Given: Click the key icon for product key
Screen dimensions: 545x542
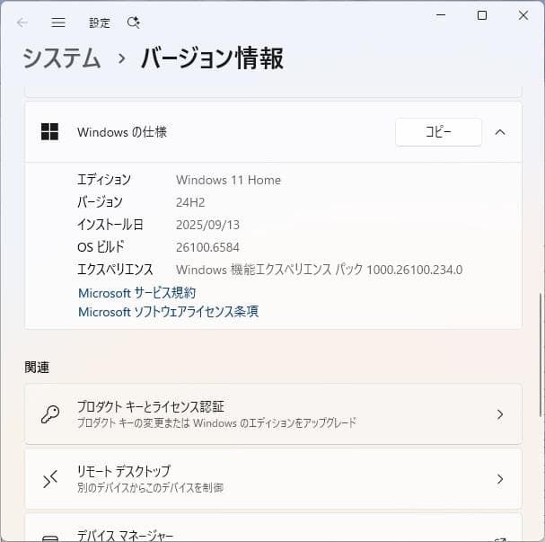Looking at the screenshot, I should pyautogui.click(x=50, y=414).
